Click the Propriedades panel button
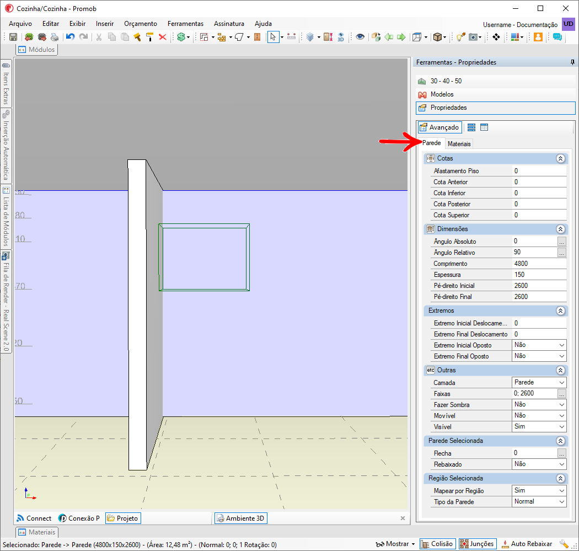The image size is (579, 551). click(496, 108)
